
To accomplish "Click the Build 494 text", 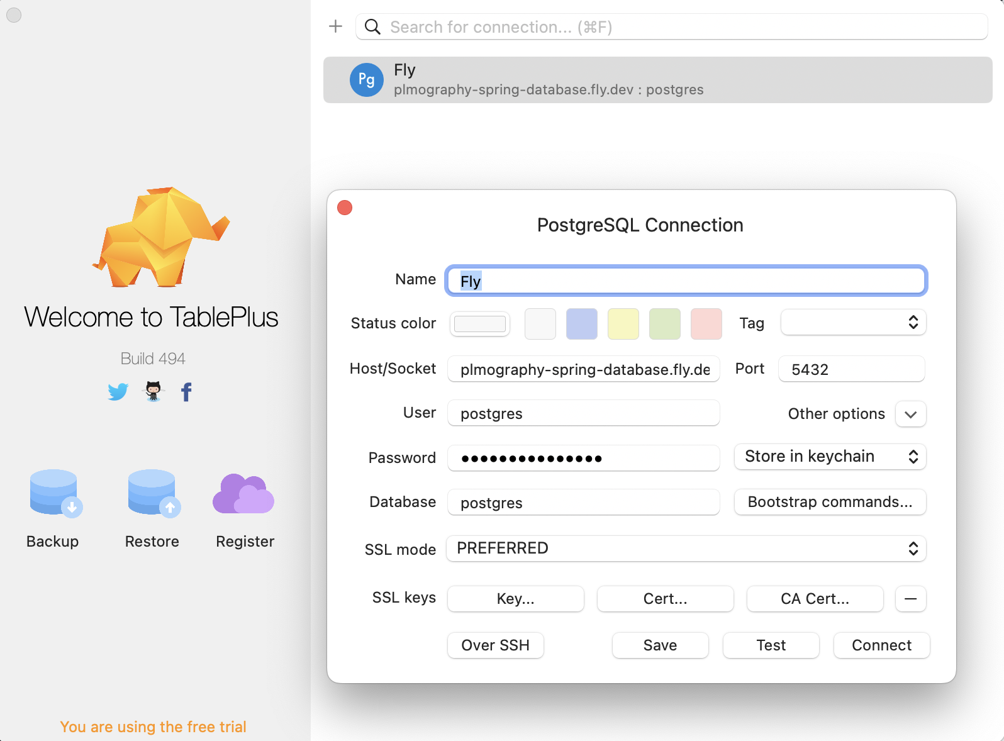I will click(x=153, y=359).
